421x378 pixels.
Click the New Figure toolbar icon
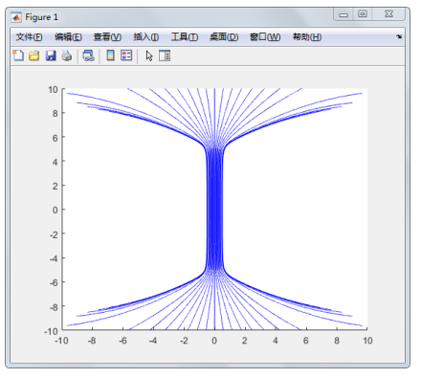pyautogui.click(x=18, y=56)
